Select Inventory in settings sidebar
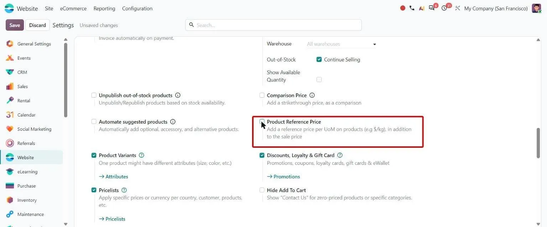 click(x=31, y=200)
